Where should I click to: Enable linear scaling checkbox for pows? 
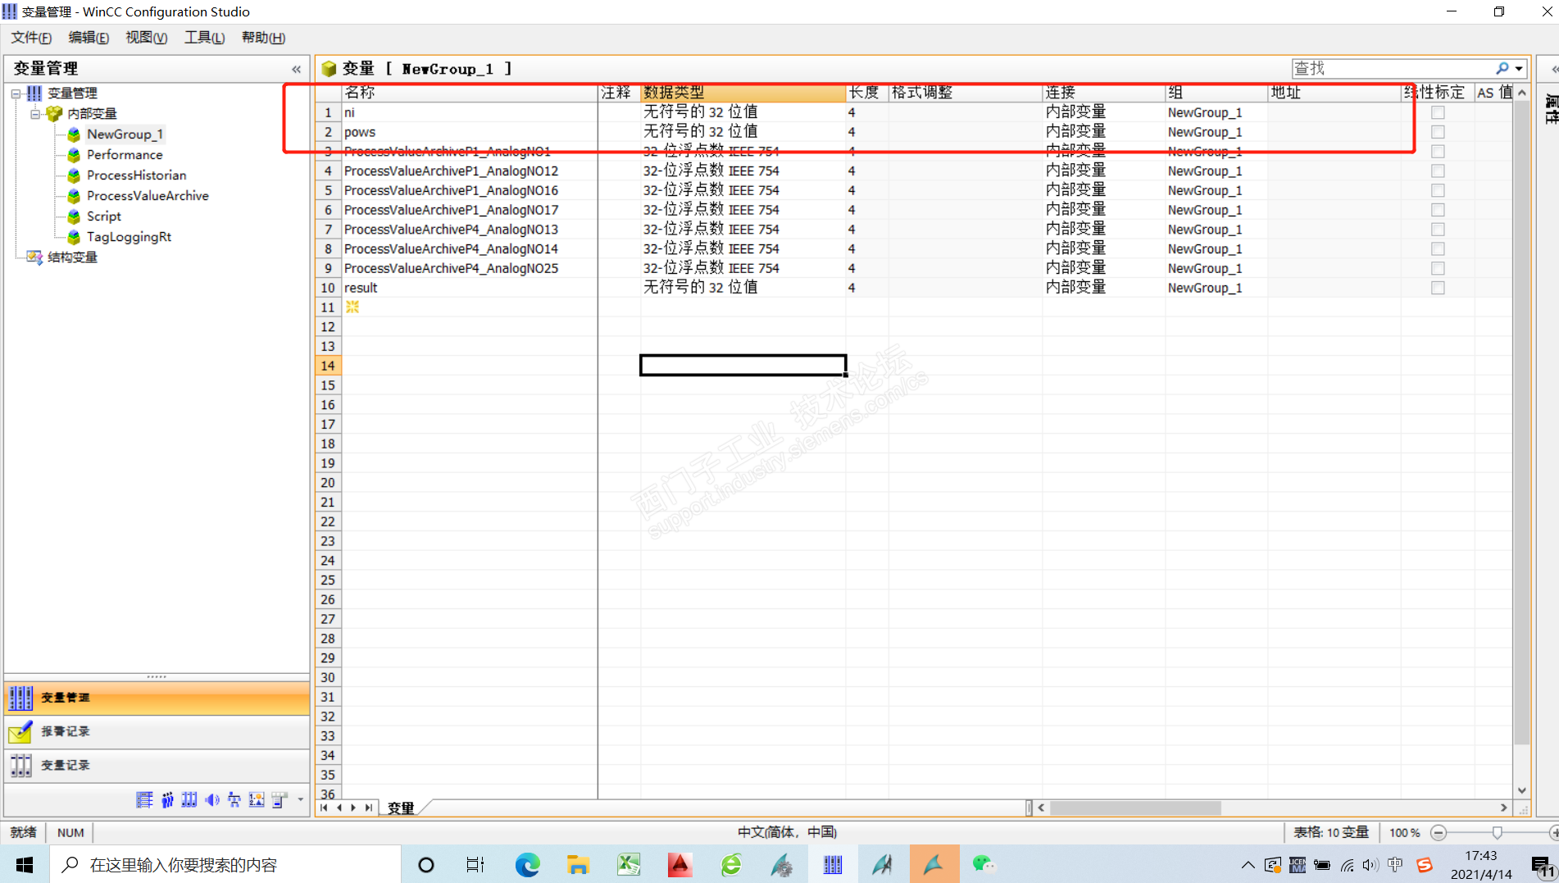coord(1438,132)
